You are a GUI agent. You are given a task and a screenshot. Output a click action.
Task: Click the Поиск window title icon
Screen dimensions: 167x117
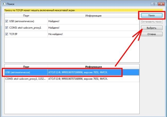[x=4, y=4]
